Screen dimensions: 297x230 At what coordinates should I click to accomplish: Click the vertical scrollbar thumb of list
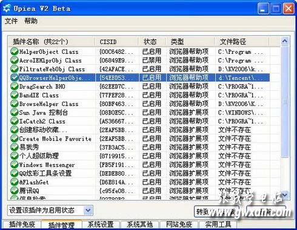285,102
